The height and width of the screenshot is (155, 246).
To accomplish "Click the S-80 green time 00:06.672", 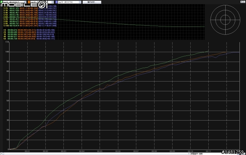I will (14, 21).
